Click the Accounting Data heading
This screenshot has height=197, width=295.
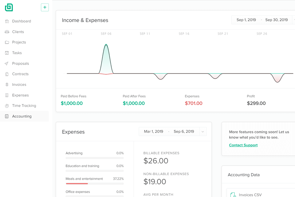click(x=244, y=175)
